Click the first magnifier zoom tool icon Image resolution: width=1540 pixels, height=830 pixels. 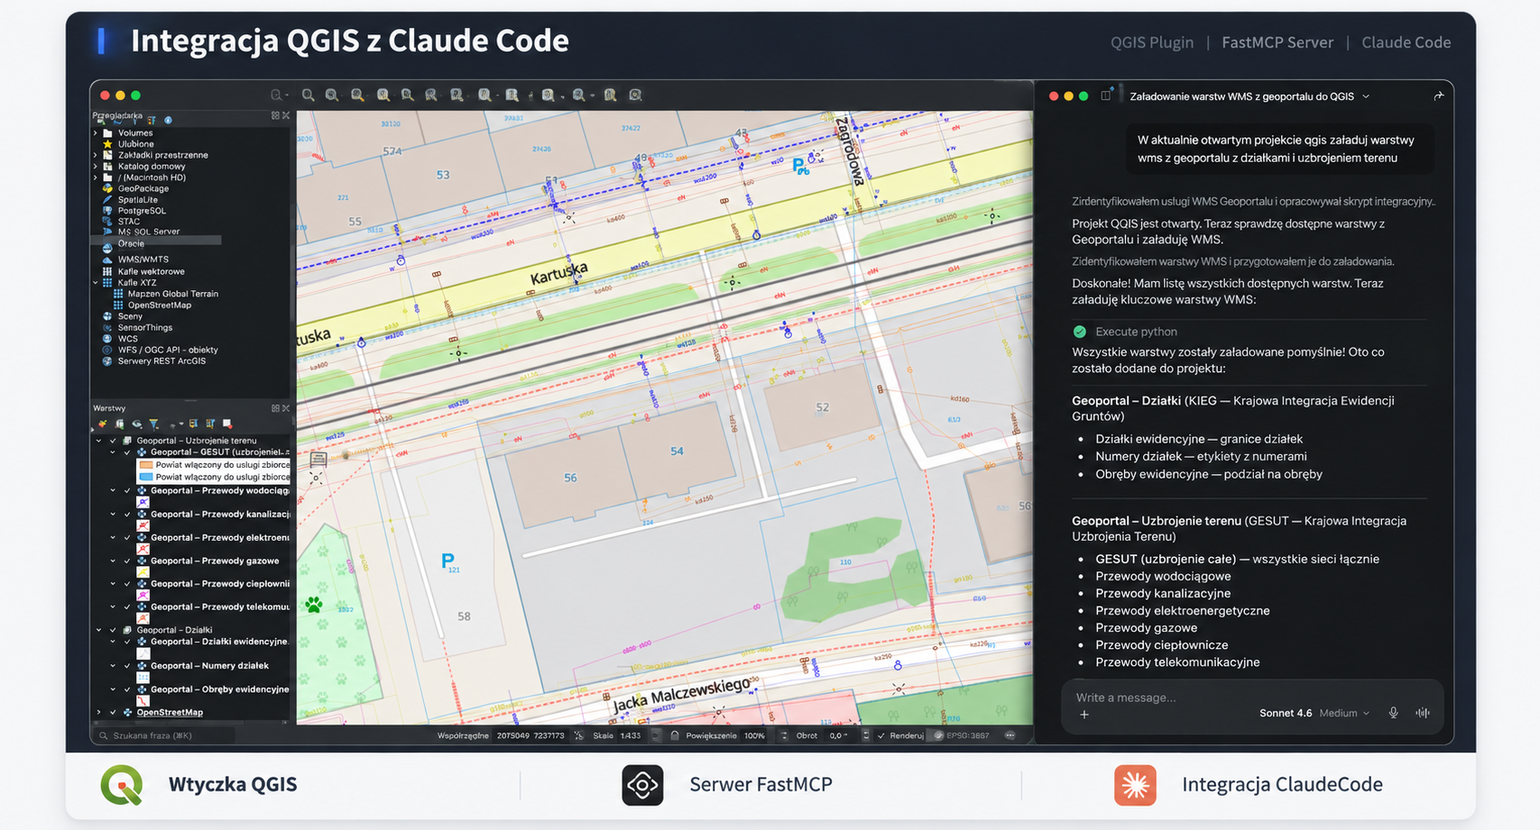[309, 95]
